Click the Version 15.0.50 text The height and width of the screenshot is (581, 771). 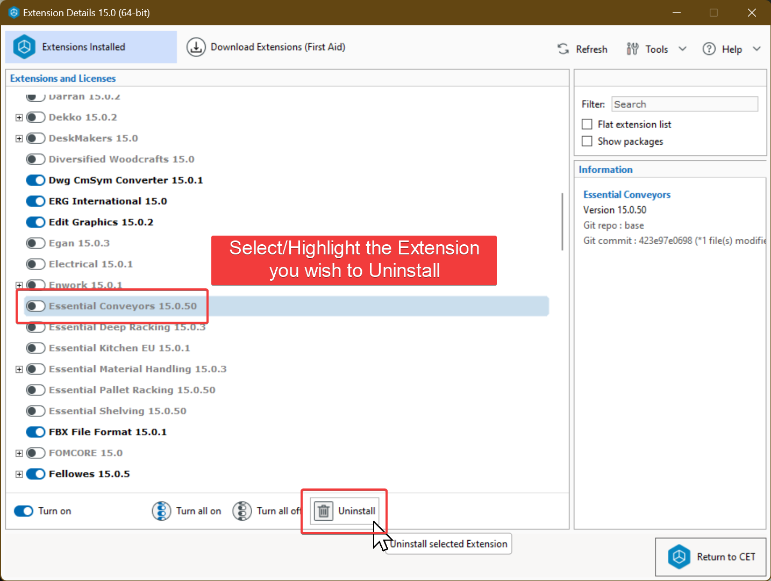[615, 210]
